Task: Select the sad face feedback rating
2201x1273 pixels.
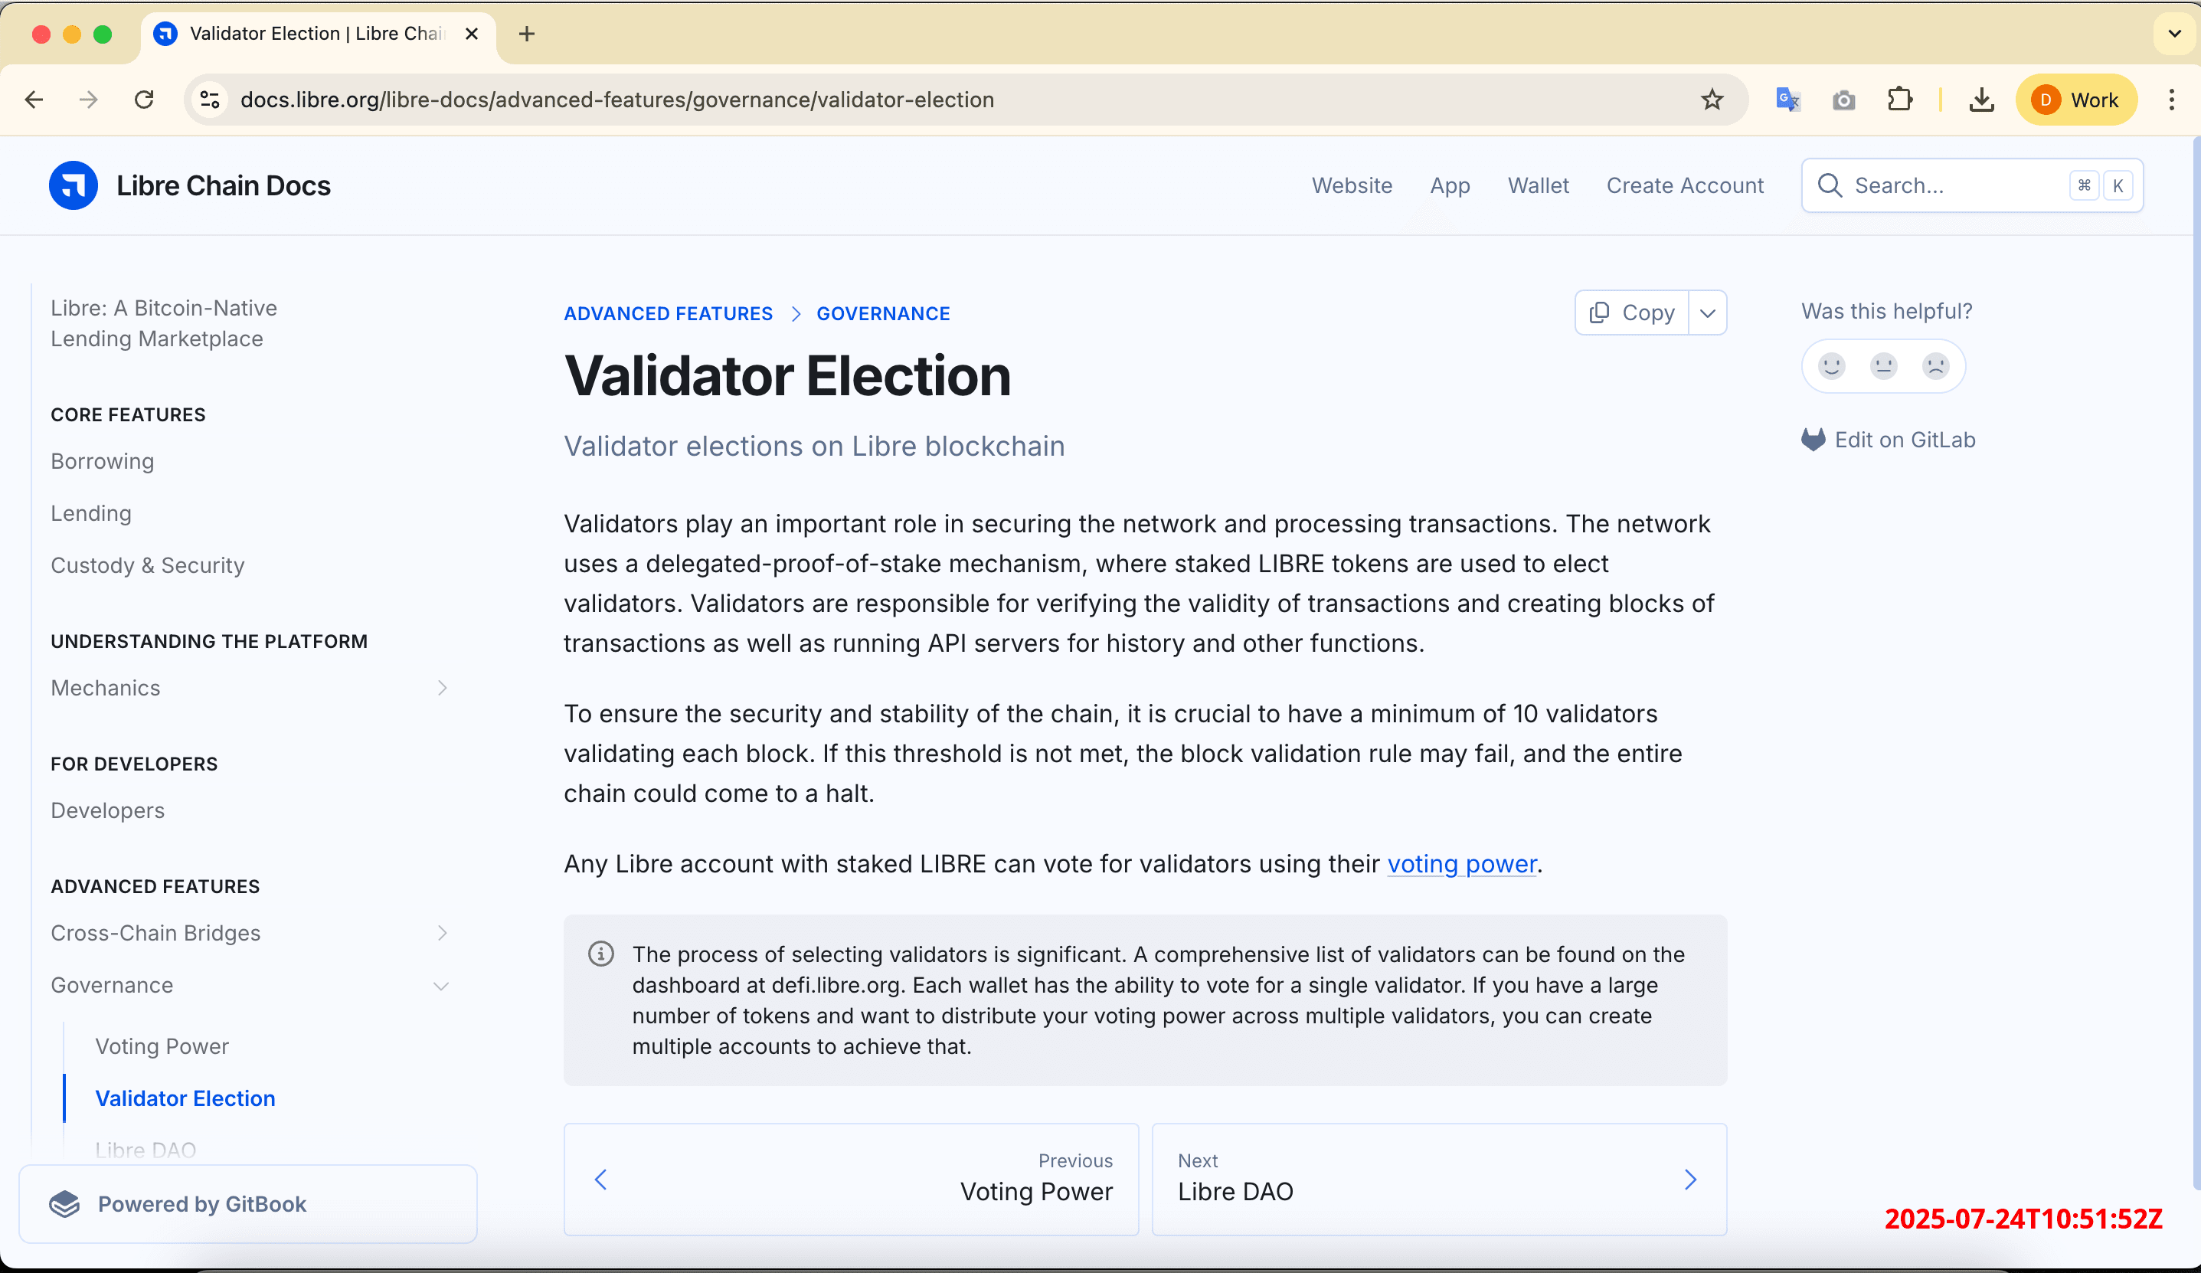Action: point(1936,366)
